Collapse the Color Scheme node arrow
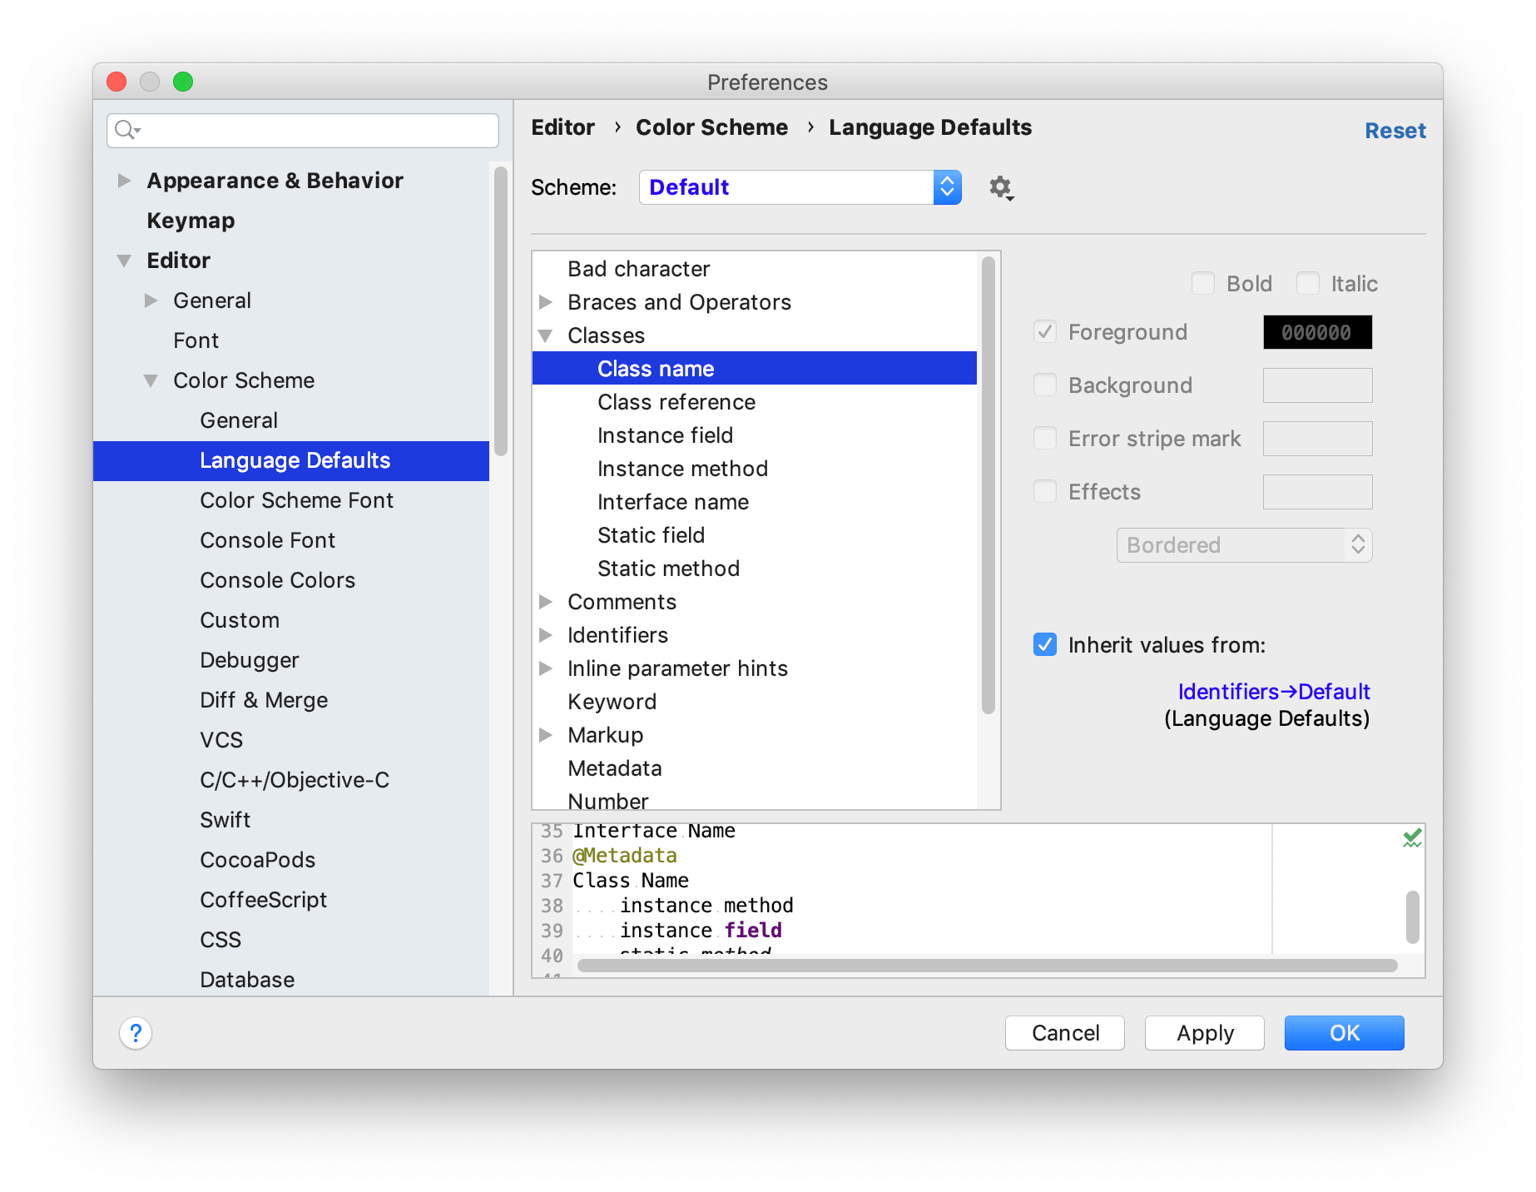Image resolution: width=1536 pixels, height=1192 pixels. (x=151, y=380)
